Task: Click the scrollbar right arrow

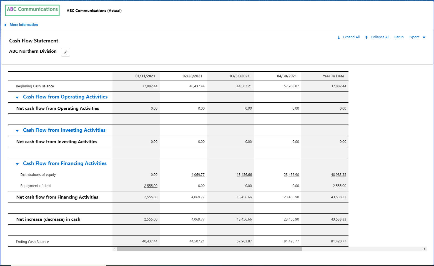Action: tap(424, 249)
